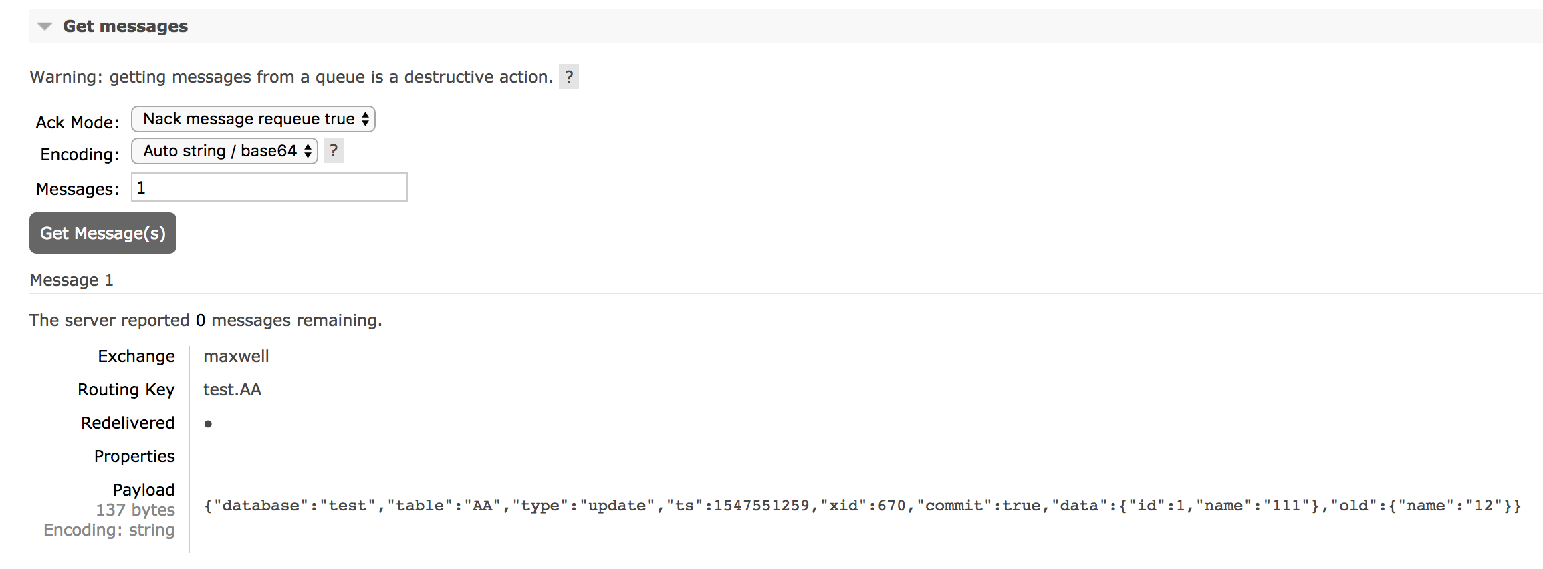Click the Message 1 heading
This screenshot has width=1543, height=569.
coord(72,280)
